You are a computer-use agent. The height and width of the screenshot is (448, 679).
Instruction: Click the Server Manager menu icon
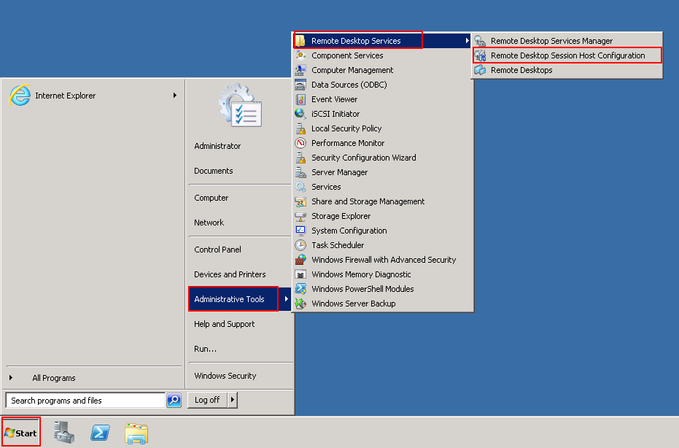[x=300, y=172]
